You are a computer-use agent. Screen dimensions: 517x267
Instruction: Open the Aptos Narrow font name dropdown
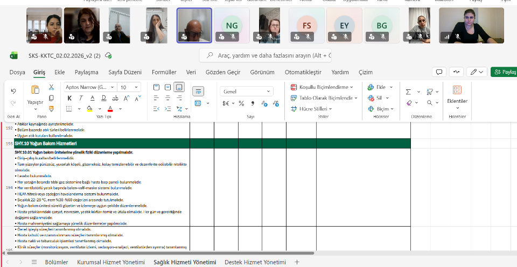coord(89,87)
